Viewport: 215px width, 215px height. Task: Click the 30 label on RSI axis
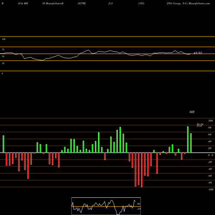pyautogui.click(x=3, y=63)
